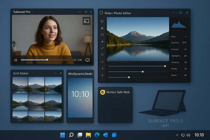Select top-right thumbnail in Grid Maker
The height and width of the screenshot is (140, 210).
pyautogui.click(x=53, y=85)
